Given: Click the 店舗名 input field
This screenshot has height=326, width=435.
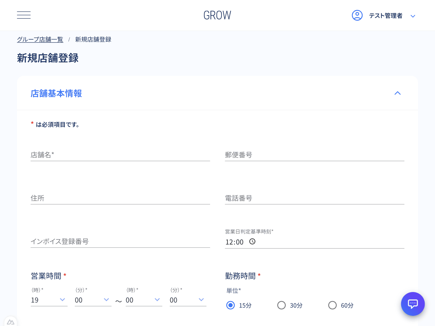Looking at the screenshot, I should 120,155.
